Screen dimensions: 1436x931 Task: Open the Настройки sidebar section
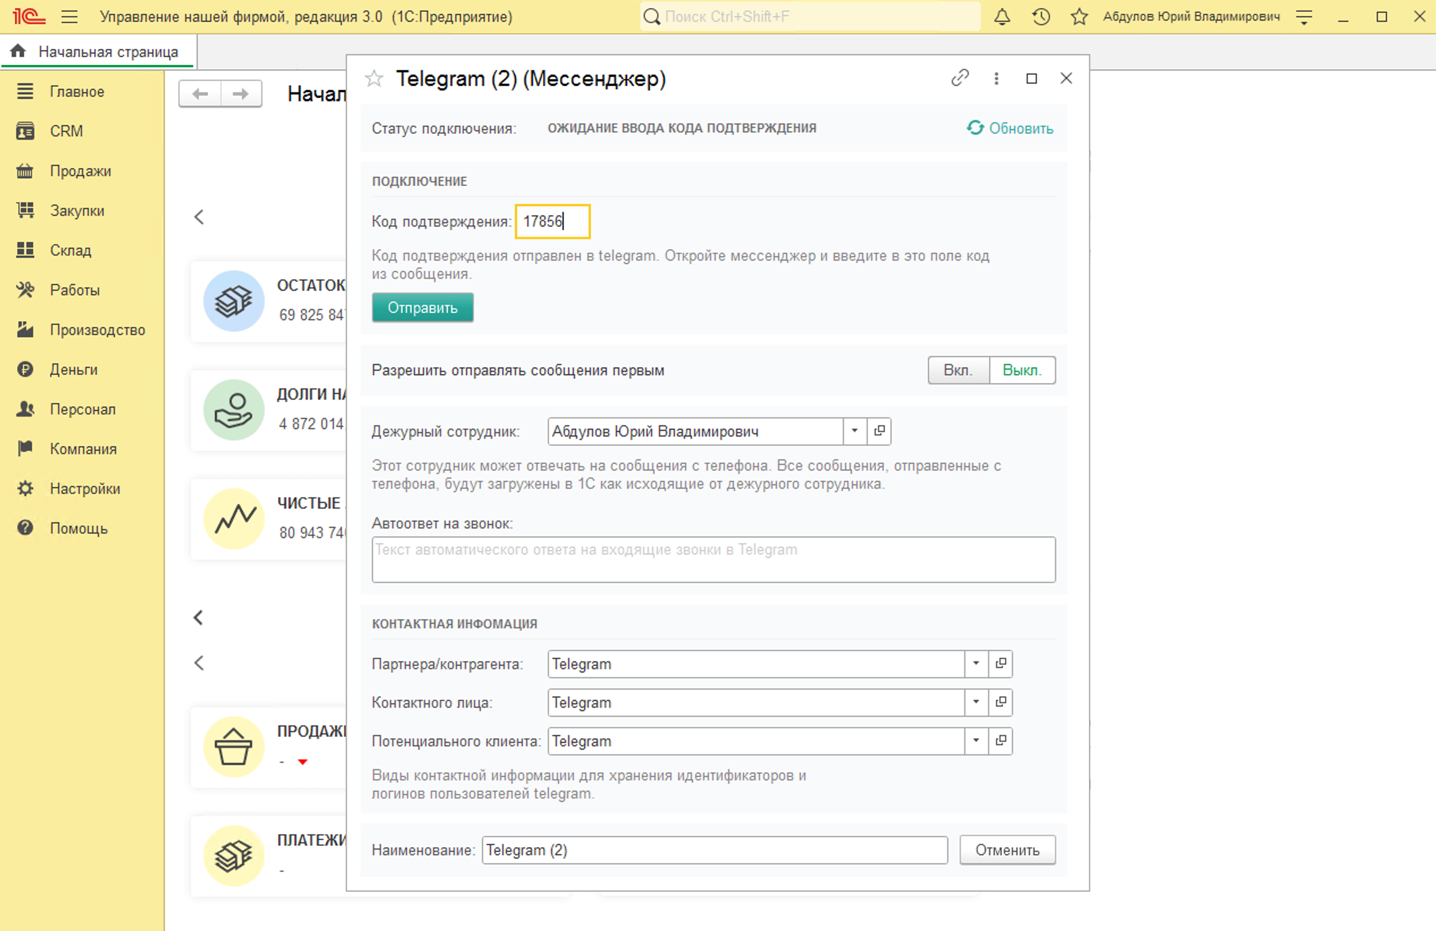click(x=85, y=489)
